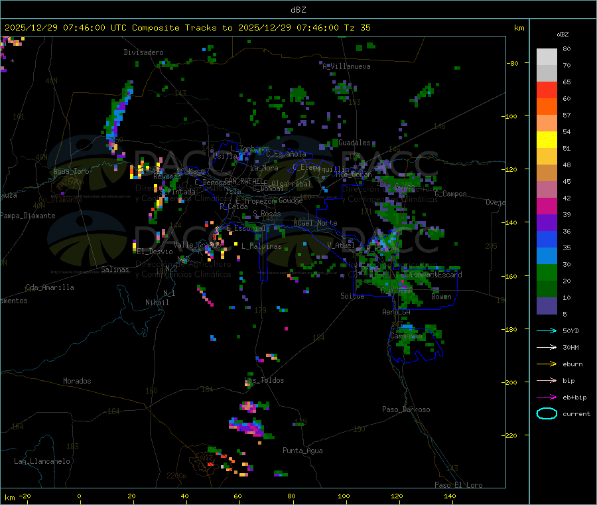Viewport: 597px width, 505px height.
Task: Click the Paso_Barroso location label
Action: [x=406, y=409]
